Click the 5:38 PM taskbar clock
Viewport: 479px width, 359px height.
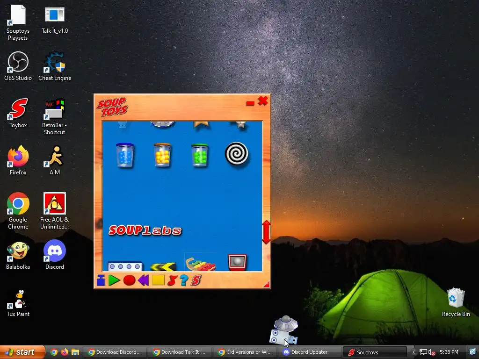pos(449,352)
